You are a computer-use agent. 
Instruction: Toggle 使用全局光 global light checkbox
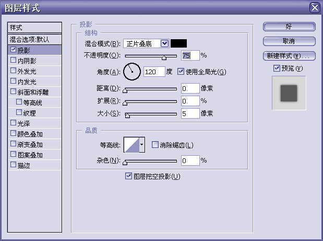pos(181,72)
